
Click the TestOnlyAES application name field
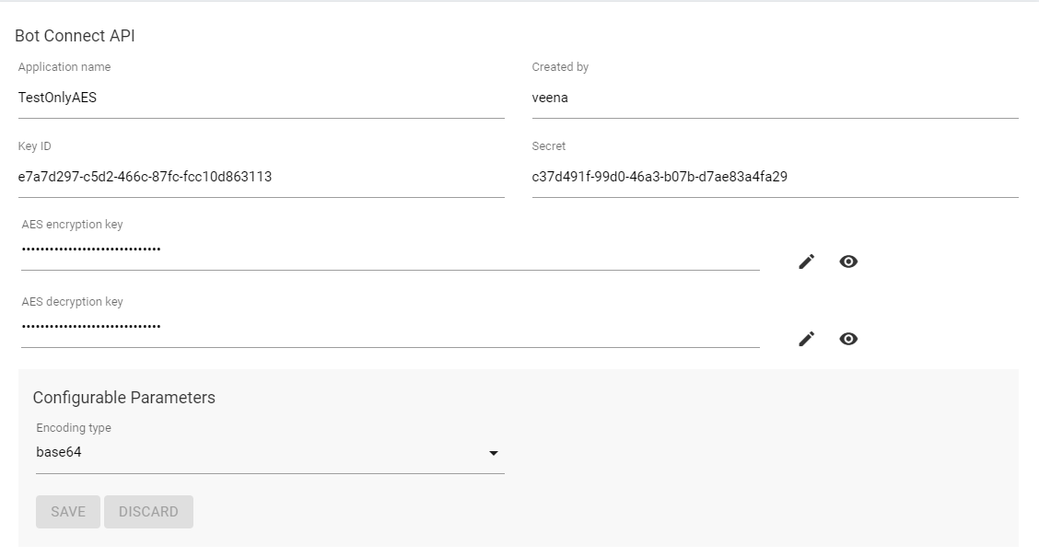[x=260, y=98]
